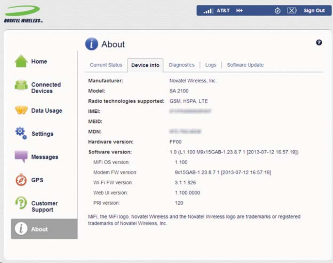
Task: Click the Web UI version value 1.100.0000
Action: (x=188, y=193)
